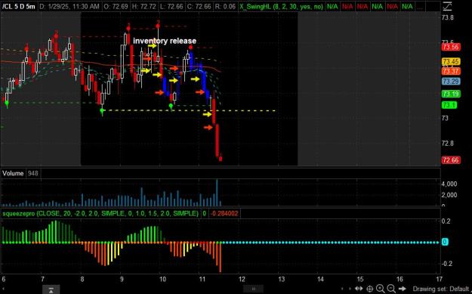472x294 pixels.
Task: Click the 72.8 price axis label
Action: (448, 143)
